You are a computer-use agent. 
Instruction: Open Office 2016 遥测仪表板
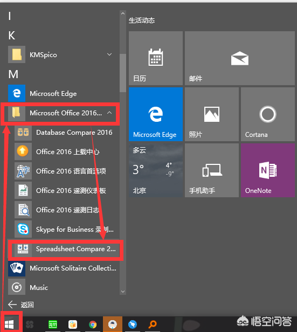point(67,191)
